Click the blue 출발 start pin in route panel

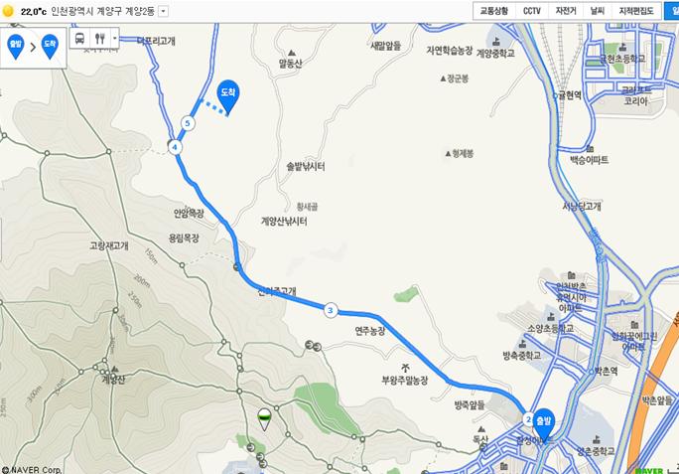pyautogui.click(x=16, y=46)
